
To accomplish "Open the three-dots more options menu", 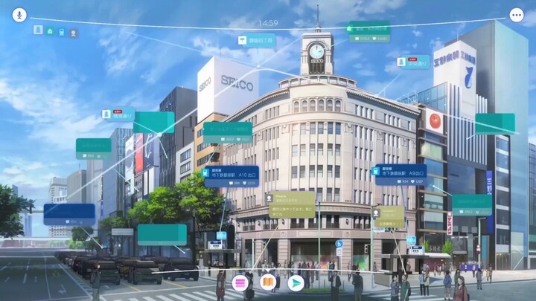I will 517,15.
